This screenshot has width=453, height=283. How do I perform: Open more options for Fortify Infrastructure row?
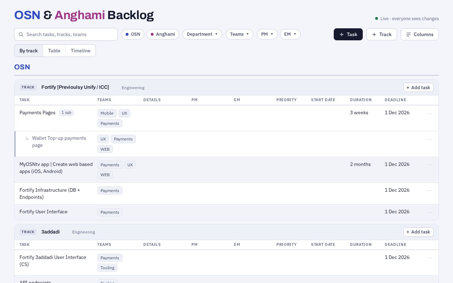click(x=429, y=190)
